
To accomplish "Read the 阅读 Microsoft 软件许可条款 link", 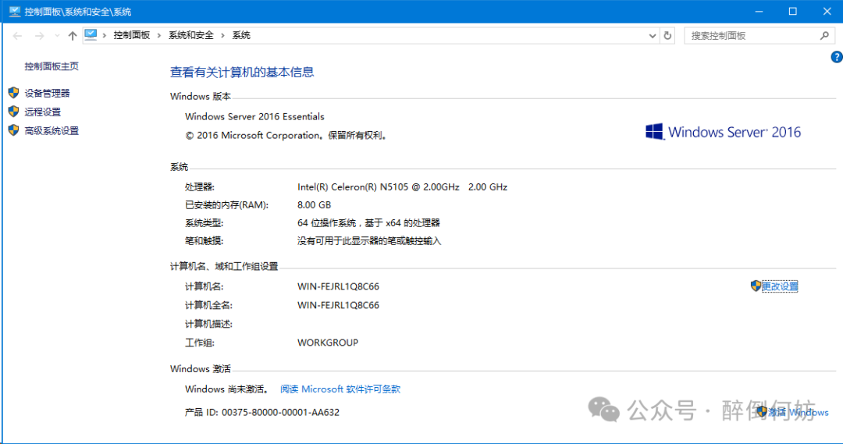I will pos(340,389).
